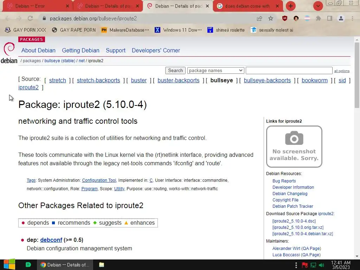Open the uBlock Origin extension icon
360x270 pixels.
tap(285, 18)
